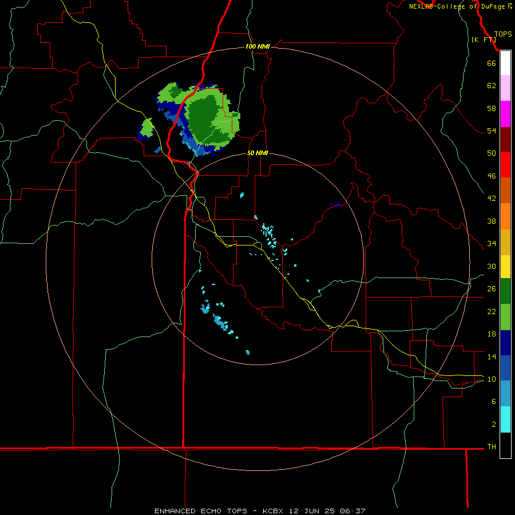Click the K FT legend units label
Image resolution: width=515 pixels, height=515 pixels.
(484, 39)
